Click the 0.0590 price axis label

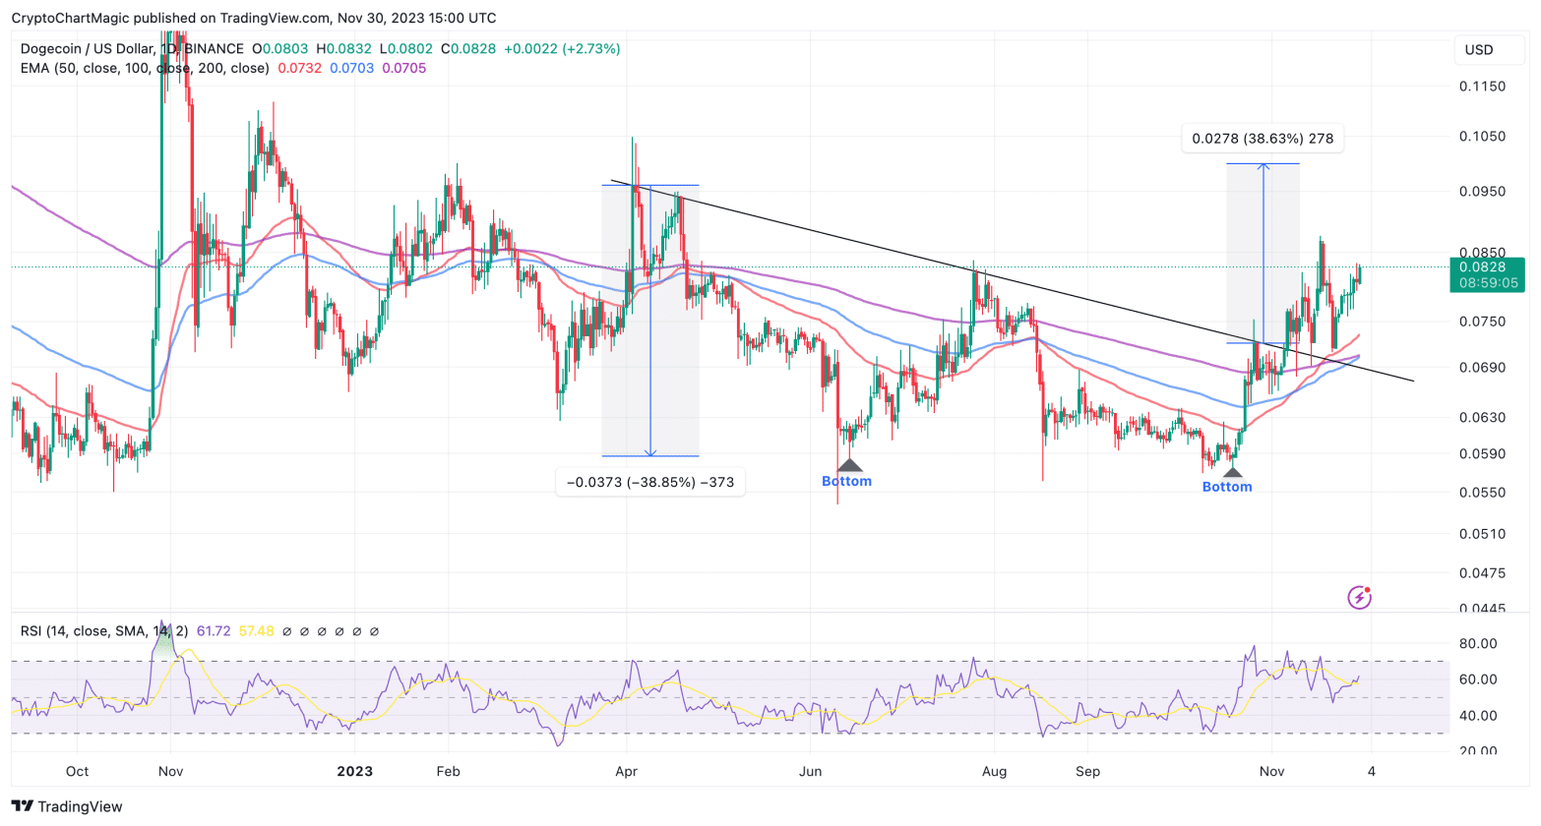(1482, 454)
